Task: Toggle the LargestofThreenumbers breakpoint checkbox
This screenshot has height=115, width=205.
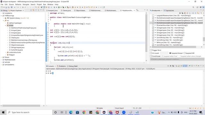Action: pyautogui.click(x=153, y=16)
